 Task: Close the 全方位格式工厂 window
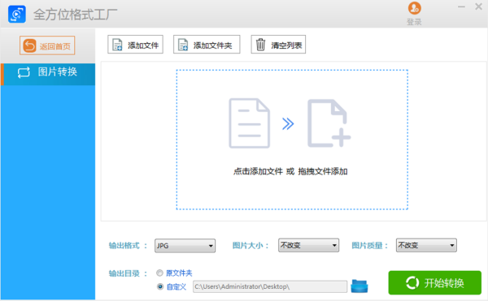coord(479,6)
